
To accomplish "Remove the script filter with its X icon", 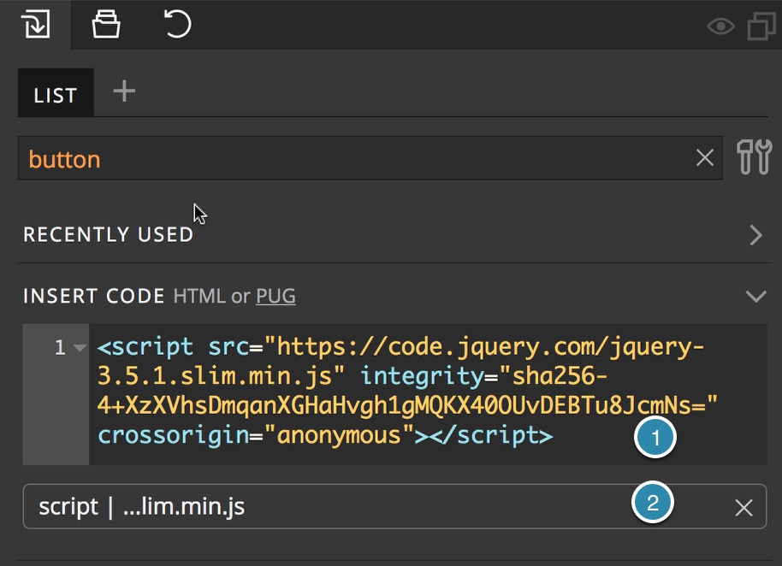I will [743, 506].
